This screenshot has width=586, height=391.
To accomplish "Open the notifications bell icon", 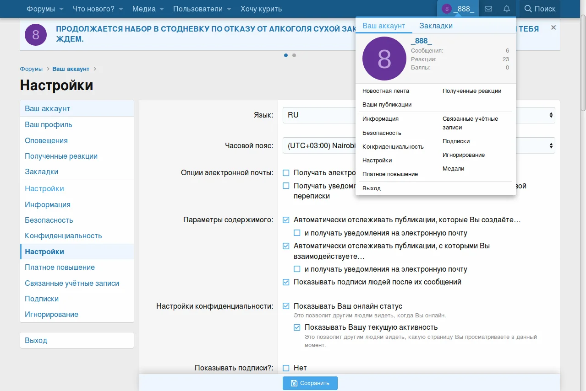I will tap(507, 9).
